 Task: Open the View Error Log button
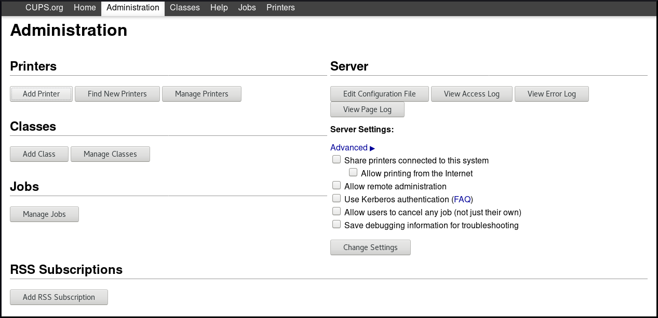[552, 94]
